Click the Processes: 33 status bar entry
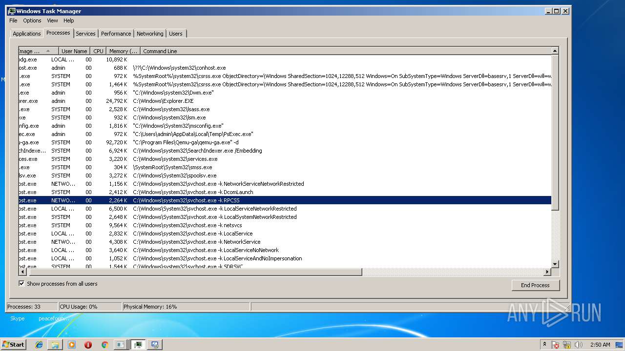625x351 pixels. point(32,307)
